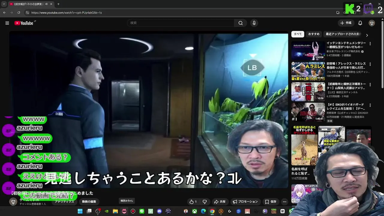The width and height of the screenshot is (384, 216).
Task: Click the アナリティクス button
Action: (64, 202)
